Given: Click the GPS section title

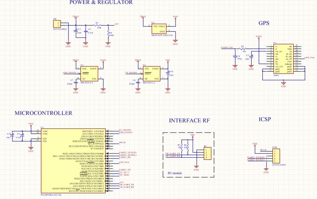Looking at the screenshot, I should [x=264, y=23].
